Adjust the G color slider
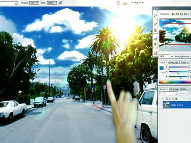The image size is (191, 143). click(x=178, y=72)
